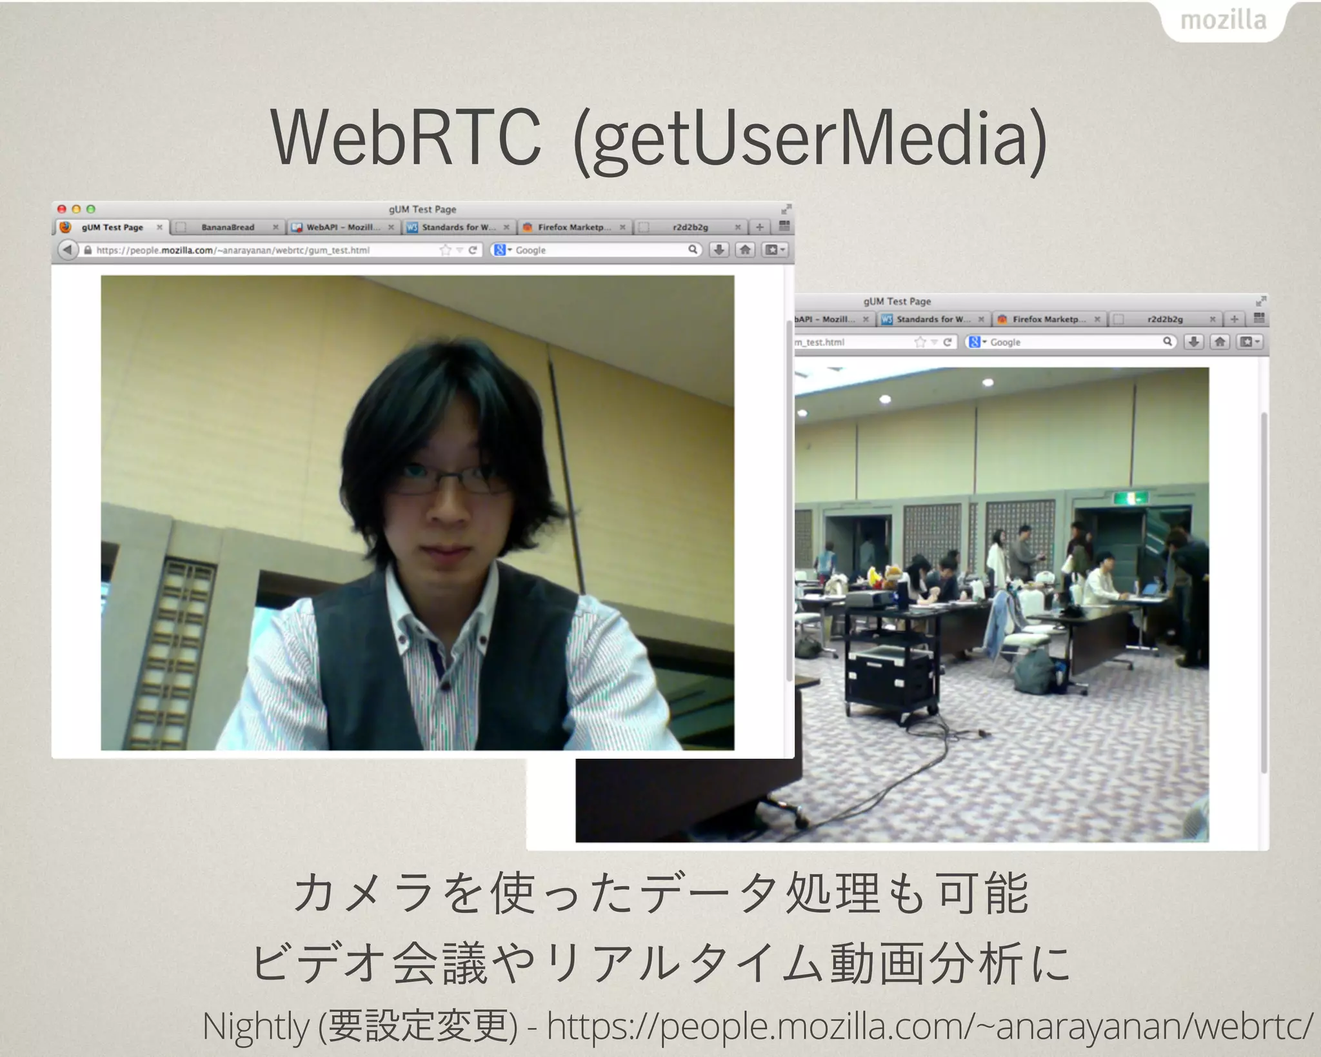Switch to gUM Test Page tab
The width and height of the screenshot is (1321, 1057).
pos(112,227)
